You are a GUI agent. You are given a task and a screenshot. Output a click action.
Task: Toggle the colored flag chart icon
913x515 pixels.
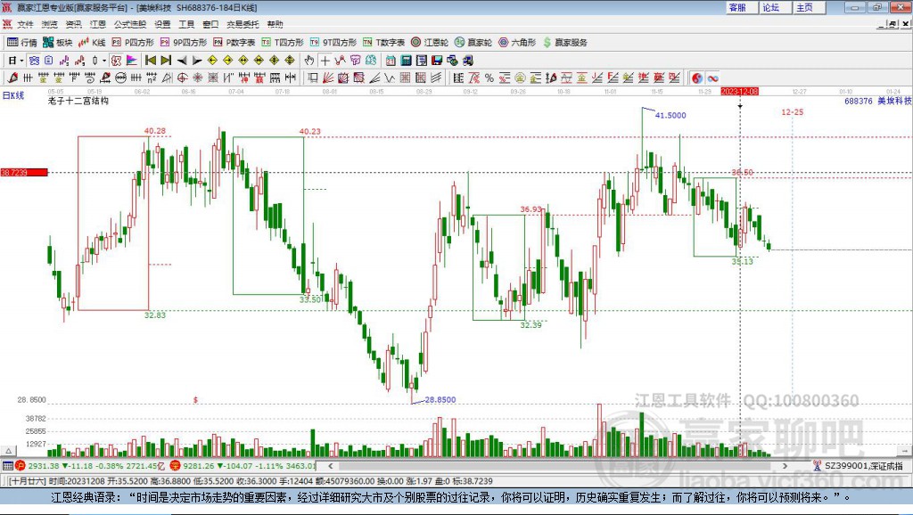pos(132,61)
